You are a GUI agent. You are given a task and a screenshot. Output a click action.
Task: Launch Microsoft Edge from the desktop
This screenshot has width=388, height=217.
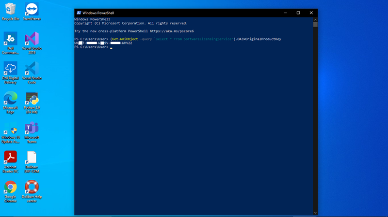[10, 98]
